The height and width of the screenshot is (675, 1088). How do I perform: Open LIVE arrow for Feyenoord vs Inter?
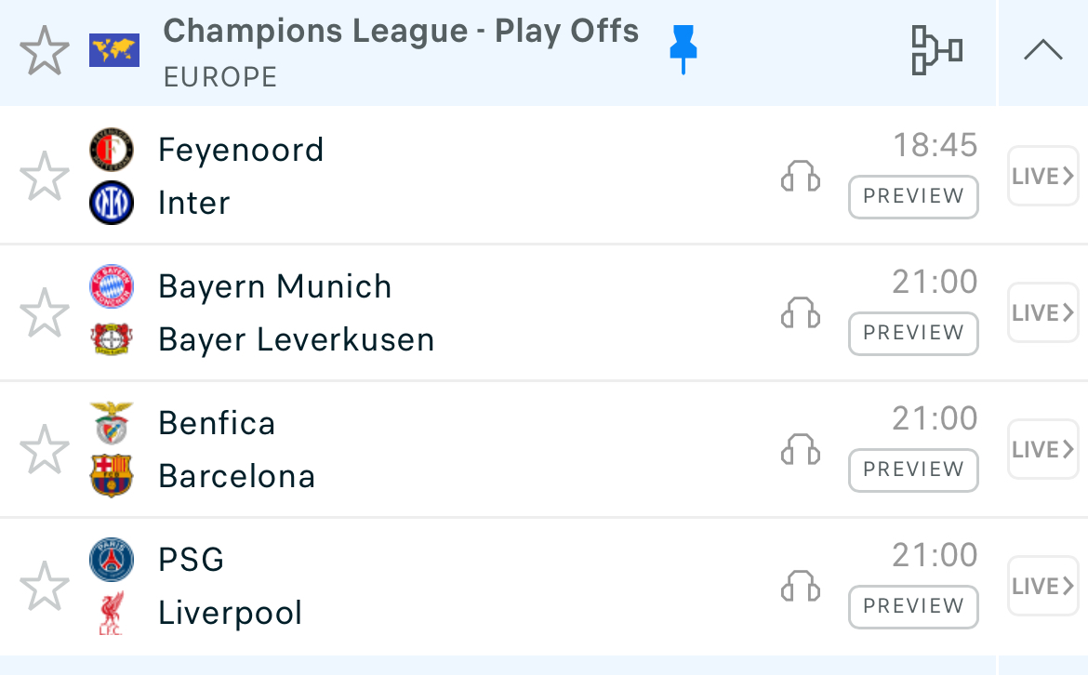coord(1042,176)
